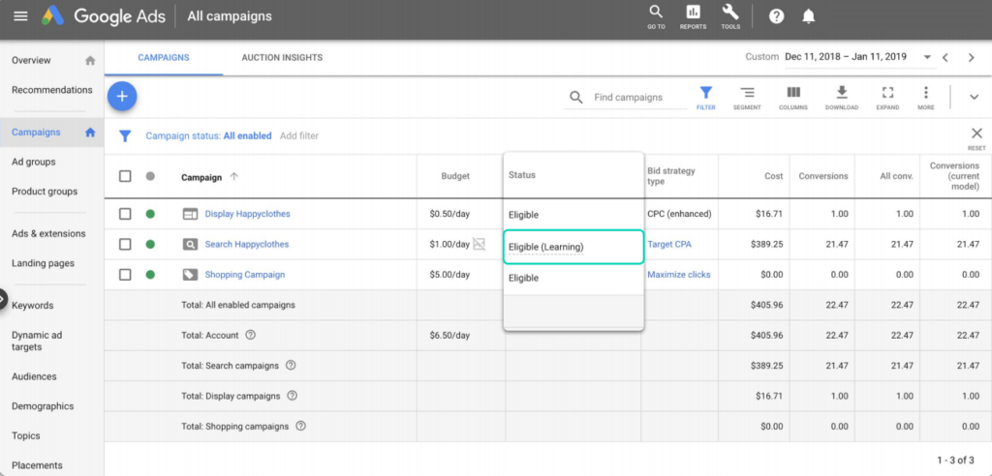This screenshot has width=992, height=476.
Task: Click green status dot for Display Happyclothes
Action: click(150, 214)
